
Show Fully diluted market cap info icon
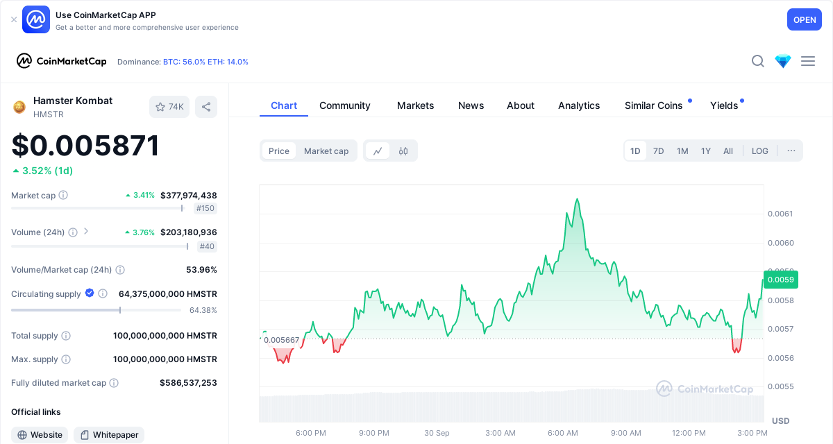(x=114, y=383)
